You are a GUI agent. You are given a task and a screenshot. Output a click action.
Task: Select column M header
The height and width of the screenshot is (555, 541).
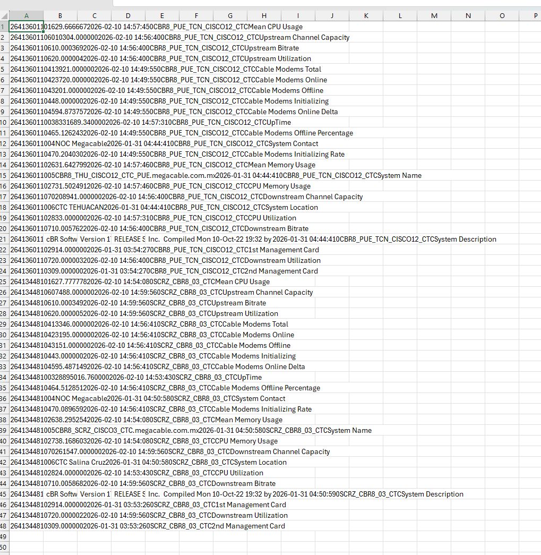434,16
